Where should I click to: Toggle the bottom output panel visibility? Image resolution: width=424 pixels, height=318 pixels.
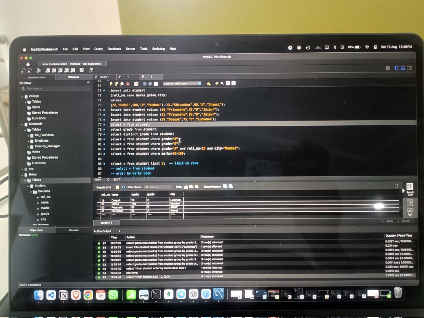pos(403,68)
